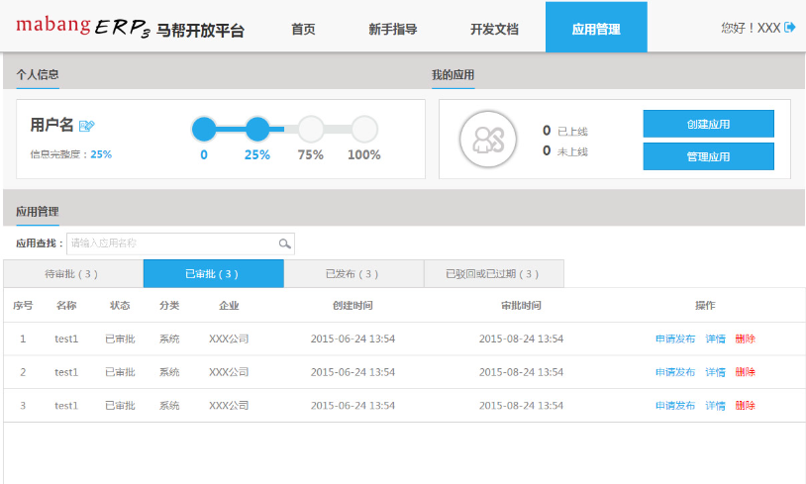Image resolution: width=806 pixels, height=484 pixels.
Task: Select the 75% progress step circle
Action: click(x=311, y=129)
